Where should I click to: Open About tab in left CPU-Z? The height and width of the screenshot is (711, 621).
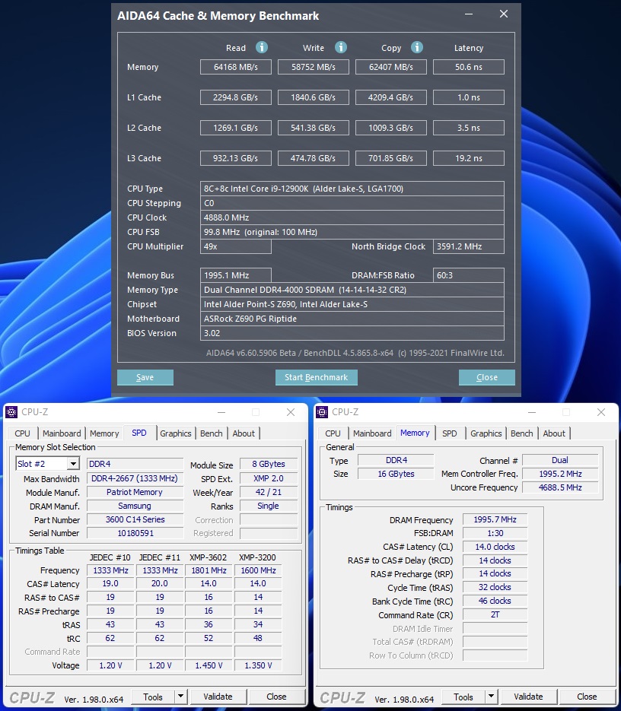pyautogui.click(x=244, y=433)
